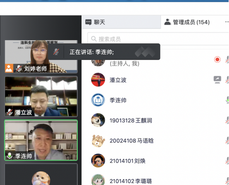The height and width of the screenshot is (185, 229).
Task: Click the red recording indicator icon
Action: pyautogui.click(x=217, y=59)
